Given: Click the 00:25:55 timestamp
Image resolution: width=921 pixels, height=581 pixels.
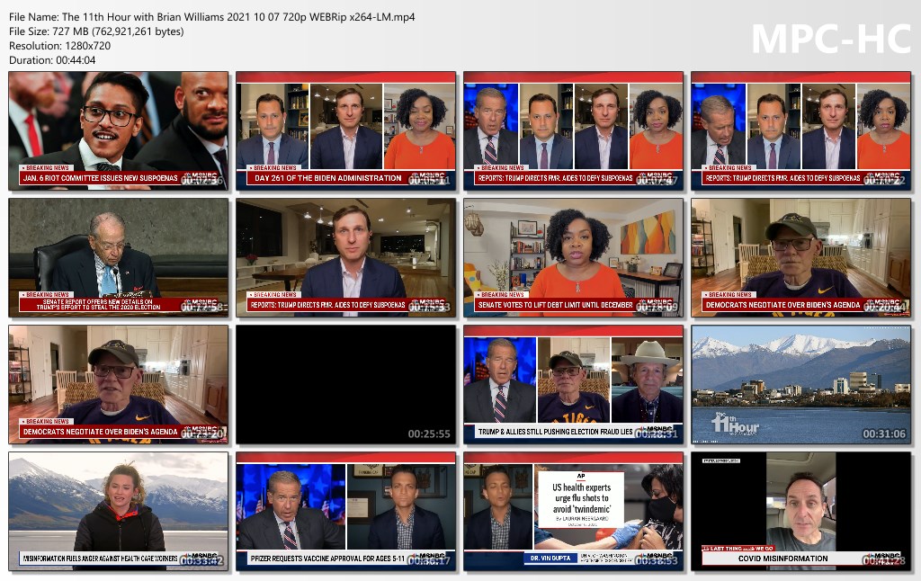Looking at the screenshot, I should coord(429,434).
